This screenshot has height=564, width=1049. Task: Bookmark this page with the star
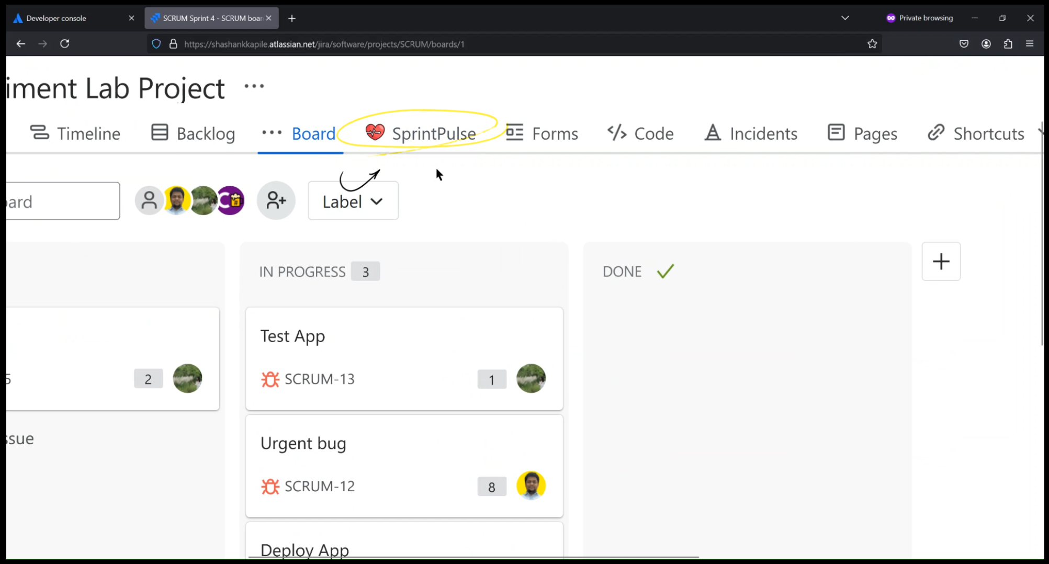click(x=872, y=44)
